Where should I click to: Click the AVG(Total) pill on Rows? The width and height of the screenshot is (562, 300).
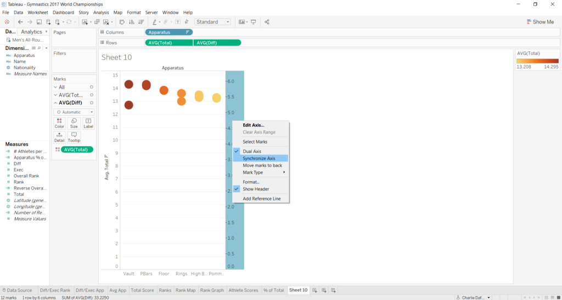(x=169, y=43)
